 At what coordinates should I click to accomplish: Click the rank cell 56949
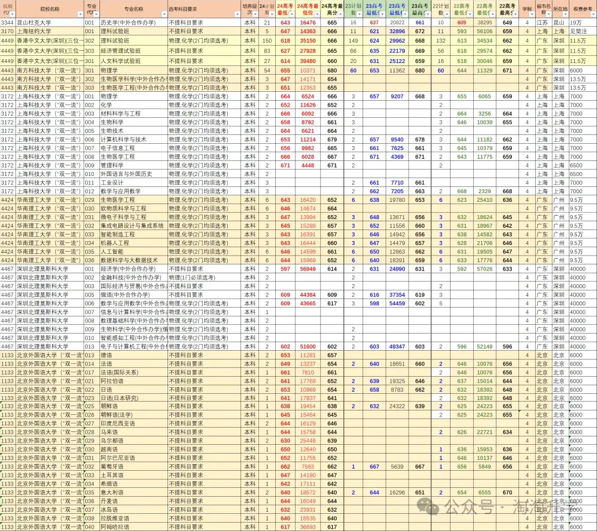point(308,269)
